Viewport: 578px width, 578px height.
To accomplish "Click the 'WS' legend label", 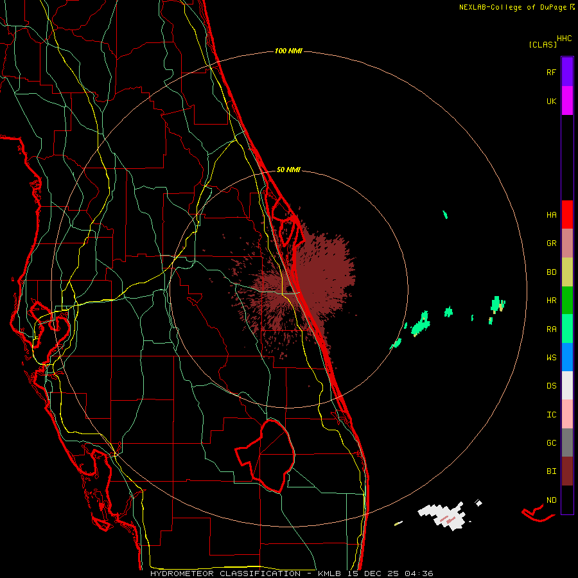I will (551, 357).
